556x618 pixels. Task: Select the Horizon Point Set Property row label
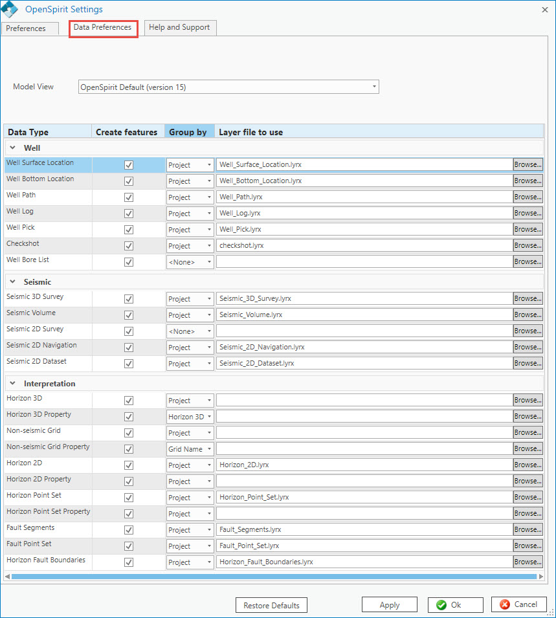(x=48, y=512)
